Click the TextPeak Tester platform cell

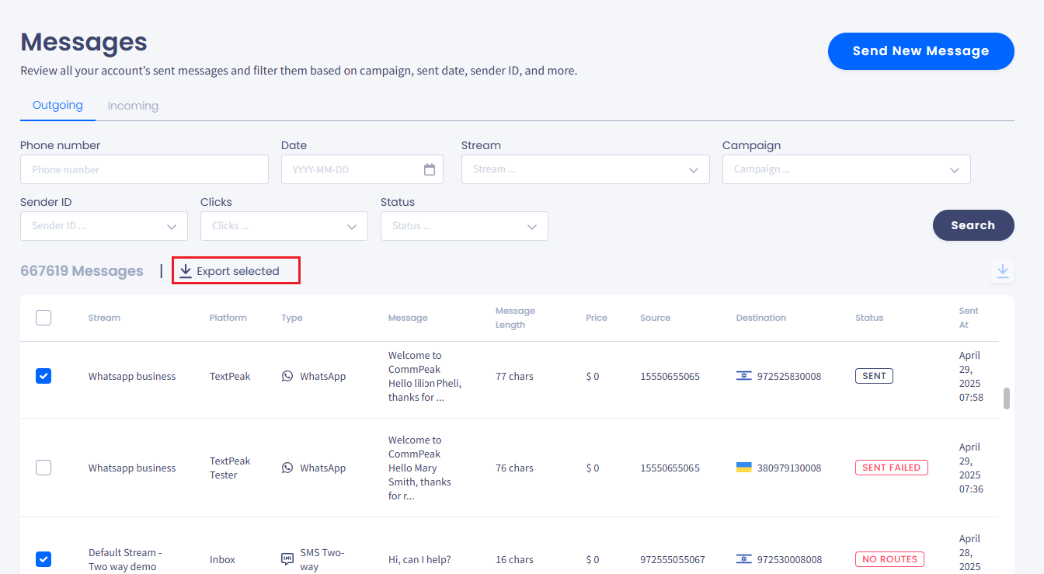[230, 468]
